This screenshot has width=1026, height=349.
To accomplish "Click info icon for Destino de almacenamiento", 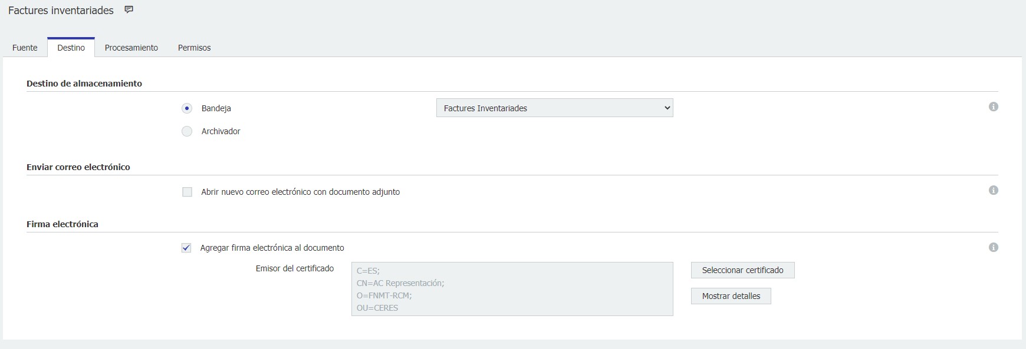I will (x=994, y=107).
